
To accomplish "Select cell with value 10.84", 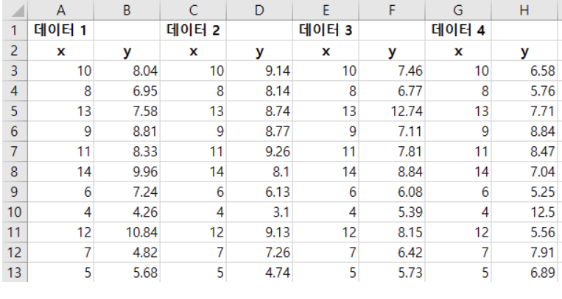I will click(127, 232).
